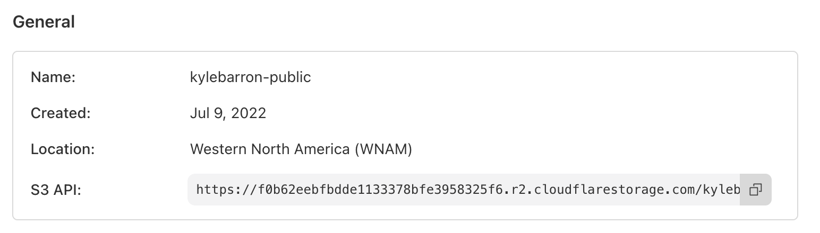Copy the S3 API URL to clipboard
Screen dimensions: 820x233
[755, 190]
